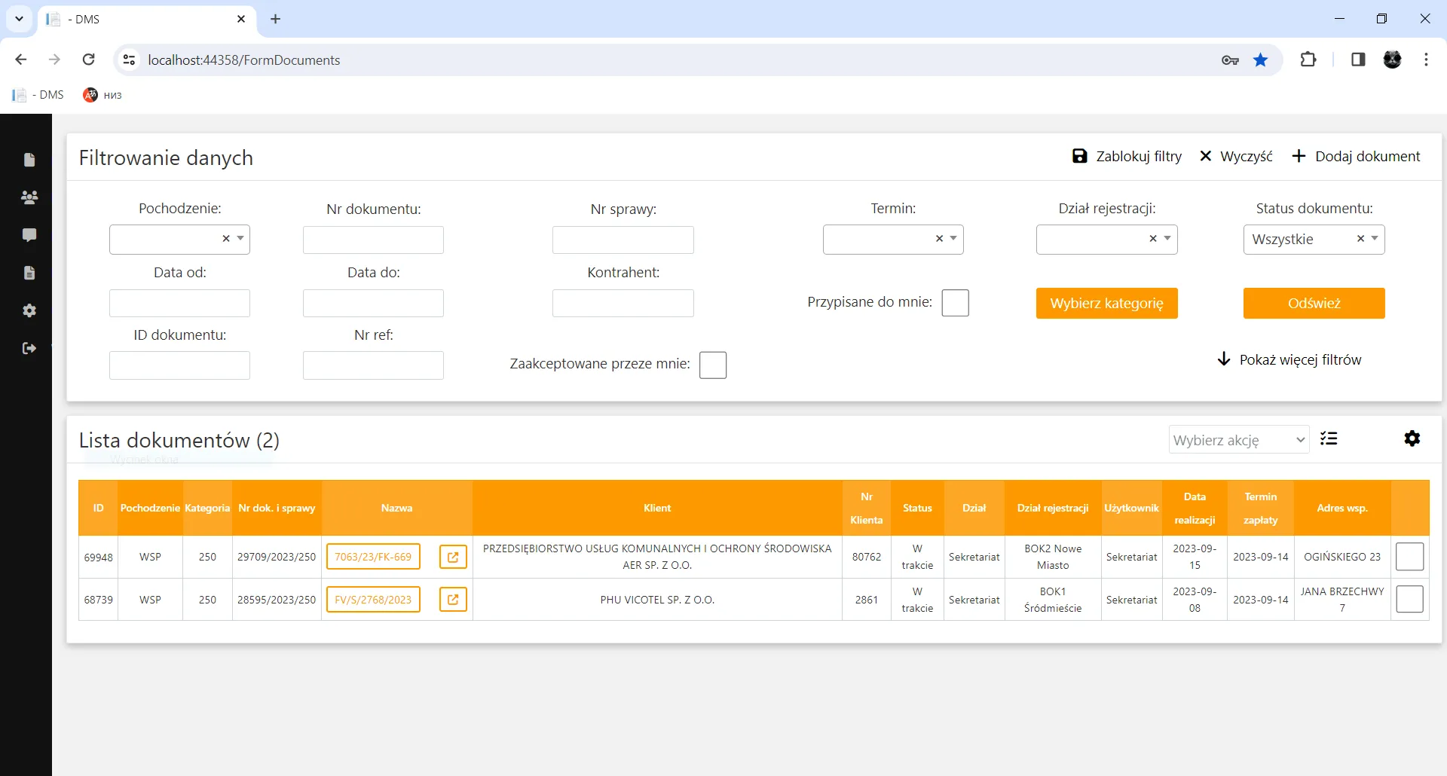Screen dimensions: 1447x776
Task: Click the down arrow by Pokaż więcej filtrów
Action: tap(1224, 359)
